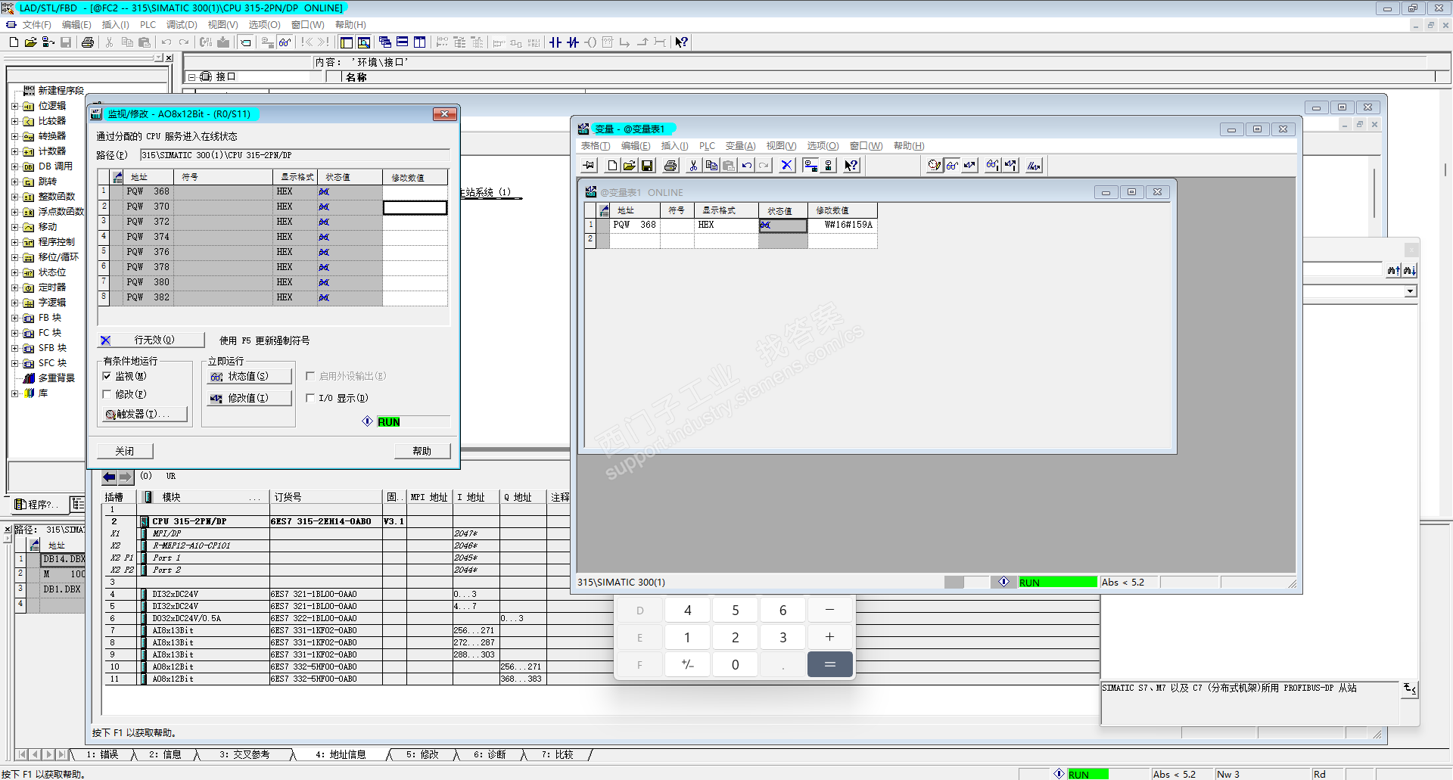Expand the 位逻辑 tree node
The height and width of the screenshot is (780, 1453).
click(14, 106)
